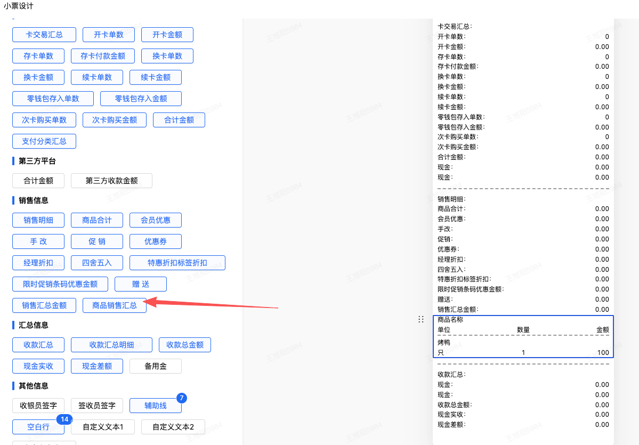Add the 自定义文本2 field
Screen dimensions: 639x445
coord(173,427)
